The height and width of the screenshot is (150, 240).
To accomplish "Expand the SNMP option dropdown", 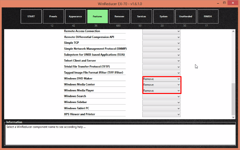I will 161,49.
